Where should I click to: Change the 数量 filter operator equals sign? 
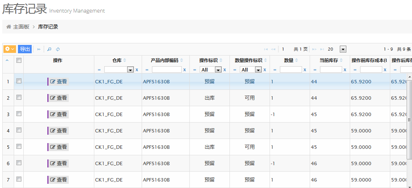(275, 70)
